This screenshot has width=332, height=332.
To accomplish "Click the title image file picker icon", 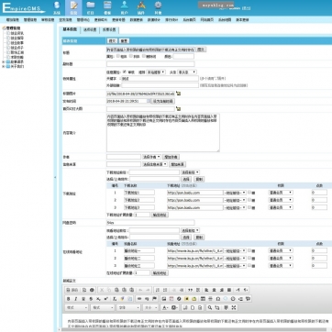I will point(179,94).
